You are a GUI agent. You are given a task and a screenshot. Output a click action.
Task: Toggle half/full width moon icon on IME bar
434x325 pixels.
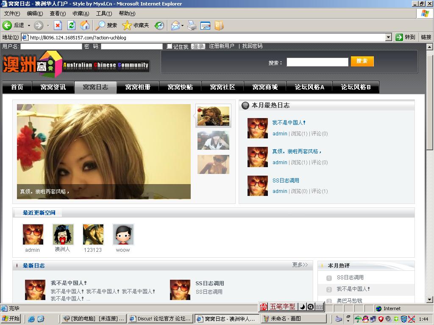302,307
